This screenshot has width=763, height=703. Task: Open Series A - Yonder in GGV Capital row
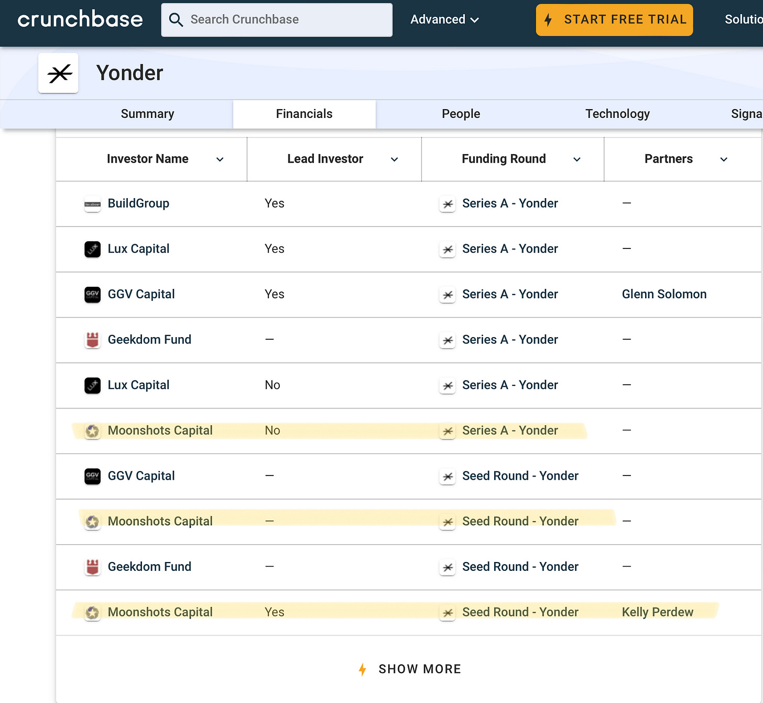510,294
